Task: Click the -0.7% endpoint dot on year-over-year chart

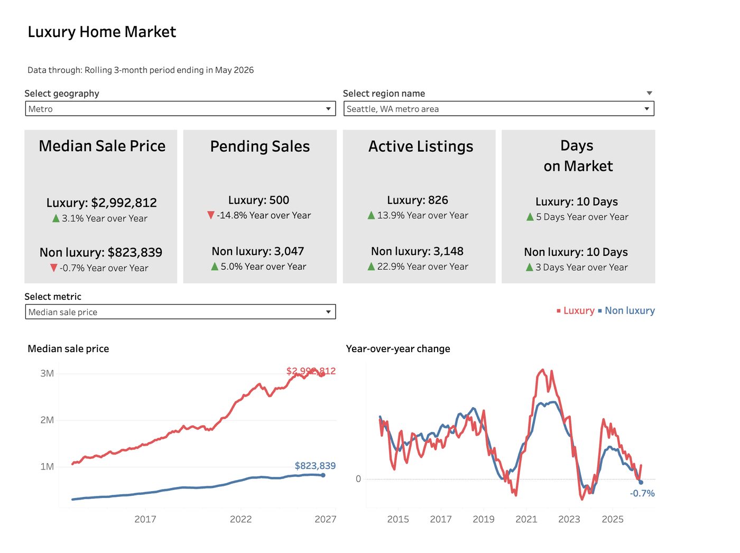Action: [x=641, y=482]
